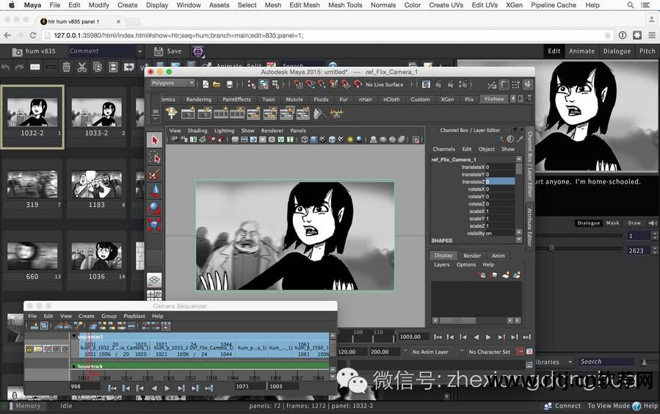
Task: Select the arrow Select tool in Maya toolbox
Action: (x=154, y=140)
